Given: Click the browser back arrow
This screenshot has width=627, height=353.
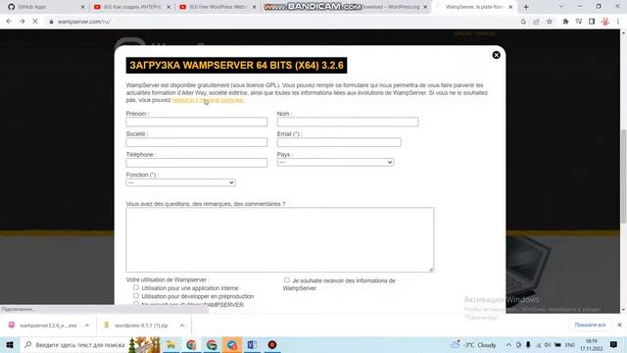Looking at the screenshot, I should click(9, 22).
